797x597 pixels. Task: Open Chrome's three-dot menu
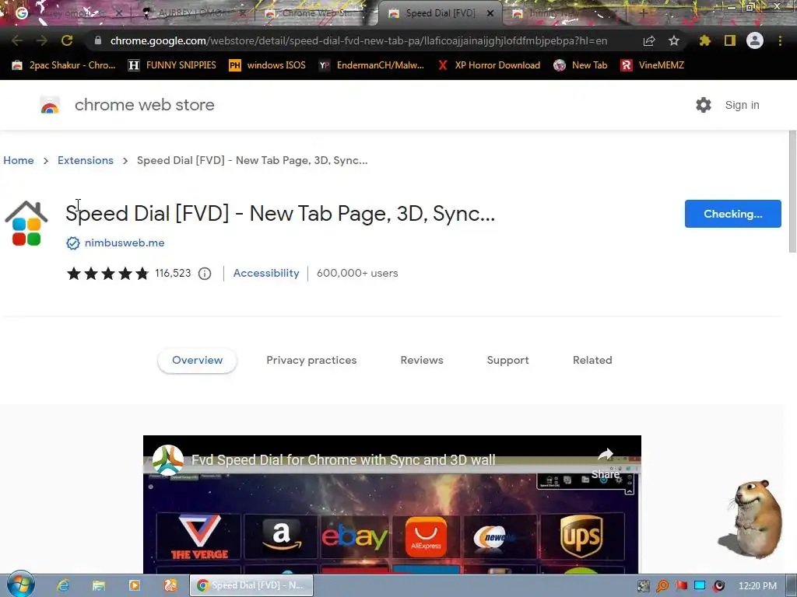780,40
